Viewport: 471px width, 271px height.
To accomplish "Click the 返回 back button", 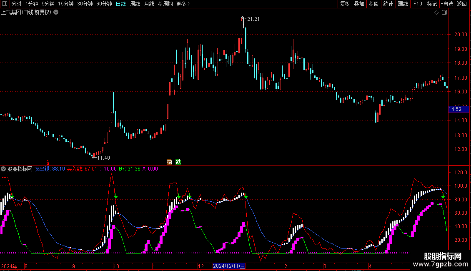I will [462, 4].
